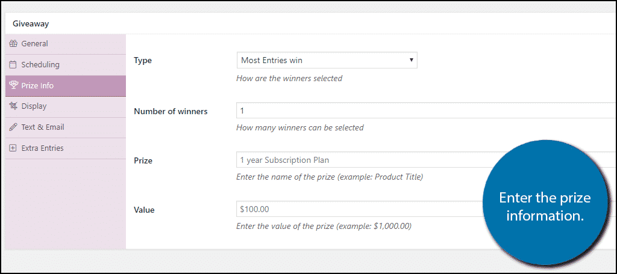Click the crop icon beside Display
Image resolution: width=617 pixels, height=274 pixels.
click(13, 106)
